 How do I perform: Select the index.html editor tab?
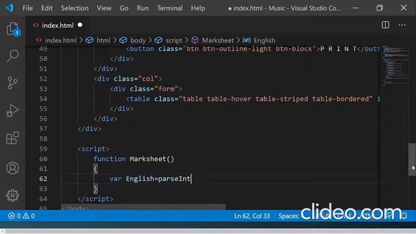click(x=57, y=25)
